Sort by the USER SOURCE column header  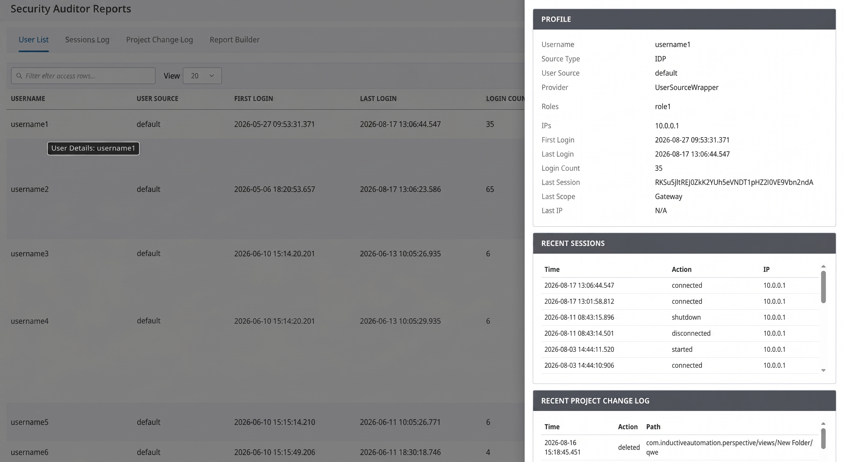click(157, 98)
